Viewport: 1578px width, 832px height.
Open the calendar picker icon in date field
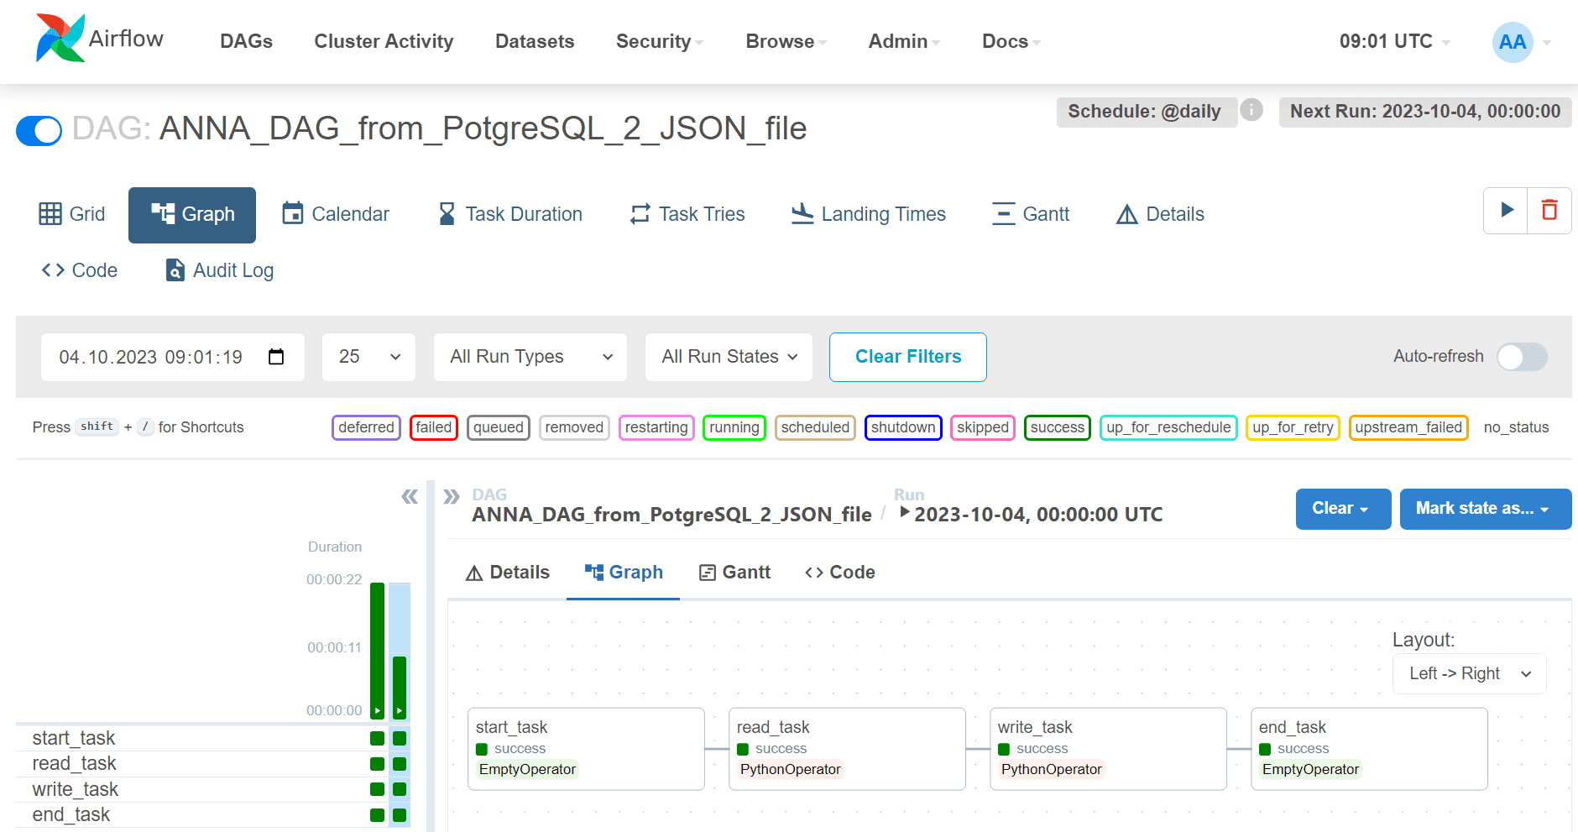[x=276, y=357]
